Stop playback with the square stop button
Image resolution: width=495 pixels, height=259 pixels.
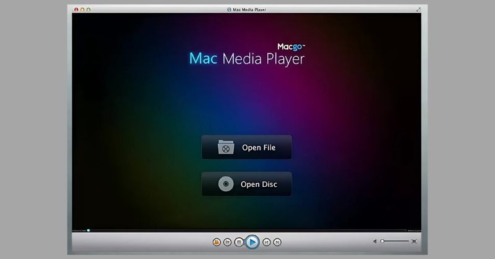pyautogui.click(x=239, y=242)
